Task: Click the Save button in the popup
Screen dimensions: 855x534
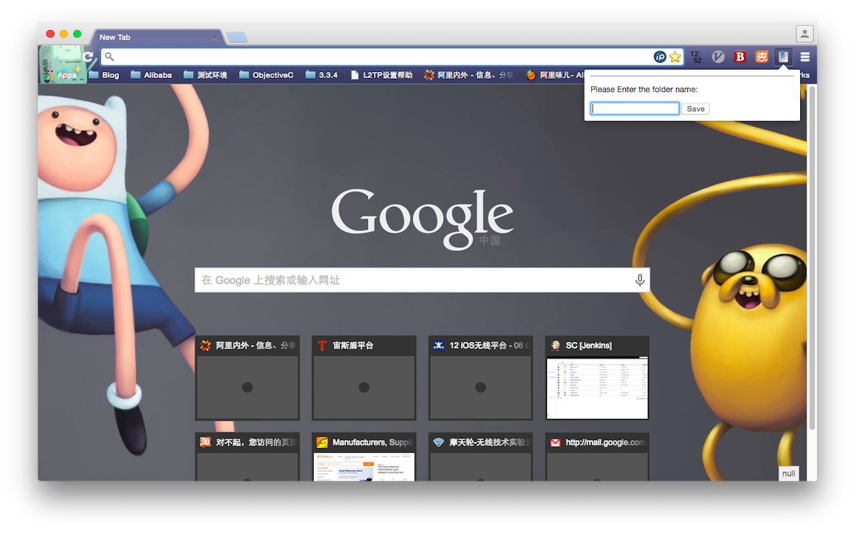Action: 695,109
